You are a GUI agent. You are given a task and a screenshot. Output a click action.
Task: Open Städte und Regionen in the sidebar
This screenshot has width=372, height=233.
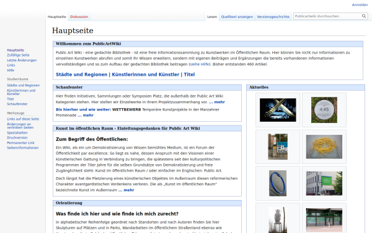(24, 85)
